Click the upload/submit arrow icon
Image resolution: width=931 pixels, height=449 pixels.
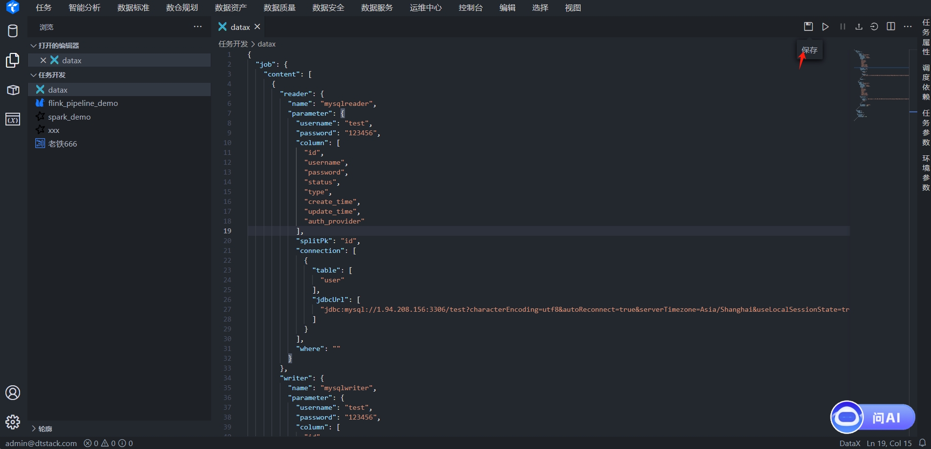(x=859, y=26)
